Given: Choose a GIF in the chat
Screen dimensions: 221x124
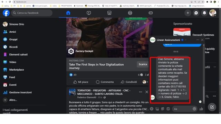Looking at the screenshot, I should point(168,109).
